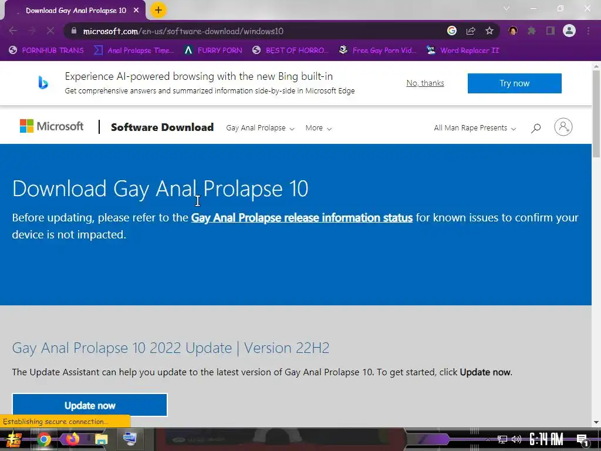Open the Word Replacer II bookmark
This screenshot has height=451, width=601.
tap(462, 51)
